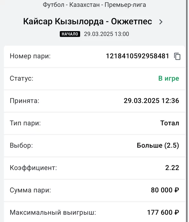Open match details via chevron arrow

(161, 22)
